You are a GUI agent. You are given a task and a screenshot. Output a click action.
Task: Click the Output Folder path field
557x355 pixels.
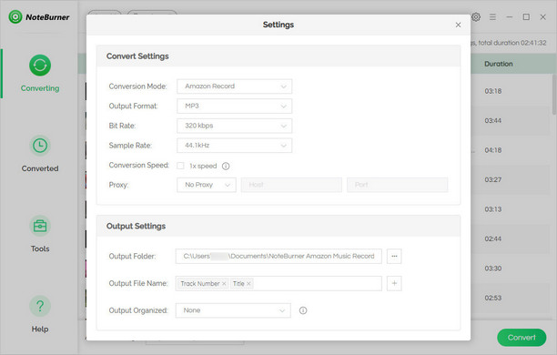(278, 256)
